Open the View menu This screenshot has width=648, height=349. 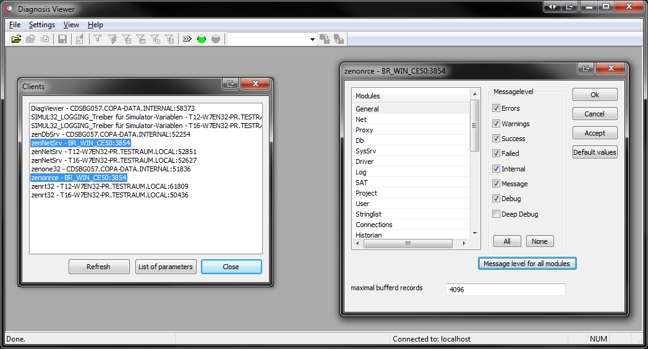click(71, 25)
